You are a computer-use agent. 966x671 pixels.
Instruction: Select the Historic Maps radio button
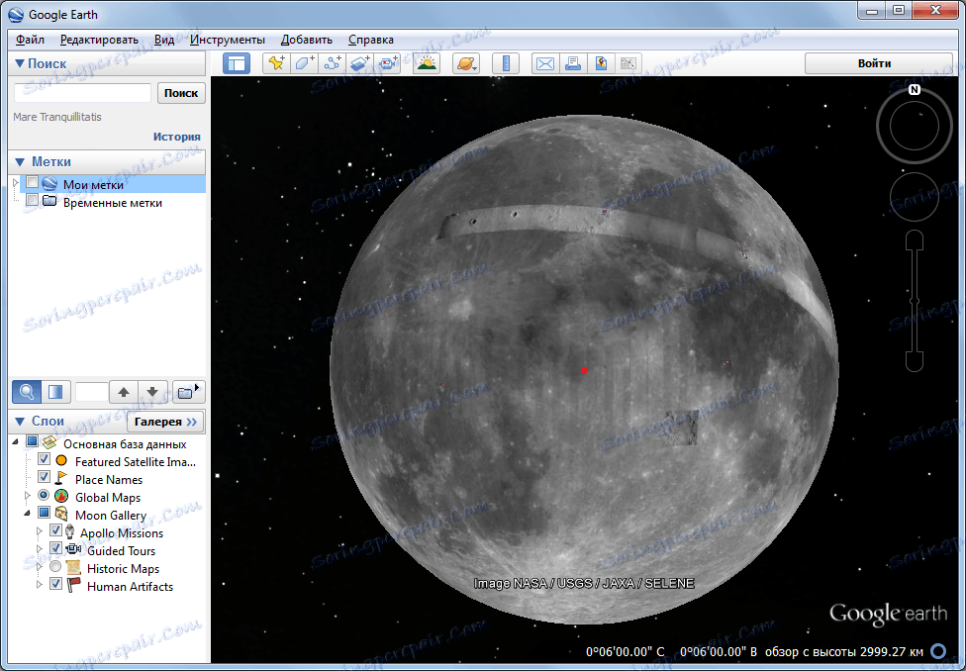(x=55, y=568)
